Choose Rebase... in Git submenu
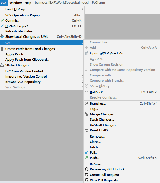The height and width of the screenshot is (183, 160). tap(122, 164)
